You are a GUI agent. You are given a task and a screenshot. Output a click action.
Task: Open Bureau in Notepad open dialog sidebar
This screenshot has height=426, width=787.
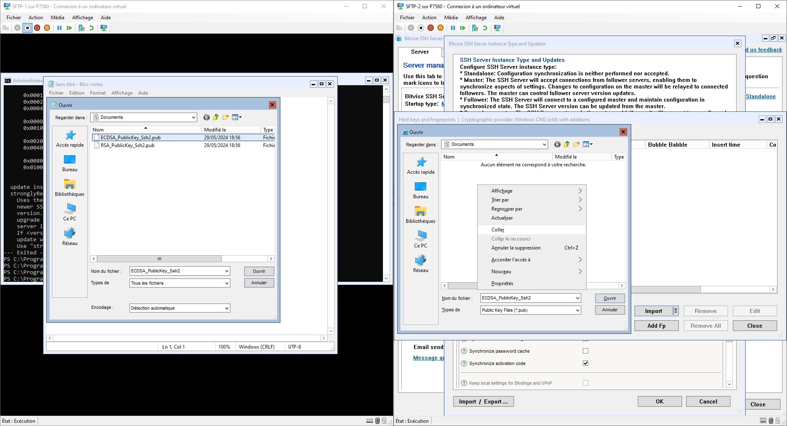click(70, 163)
